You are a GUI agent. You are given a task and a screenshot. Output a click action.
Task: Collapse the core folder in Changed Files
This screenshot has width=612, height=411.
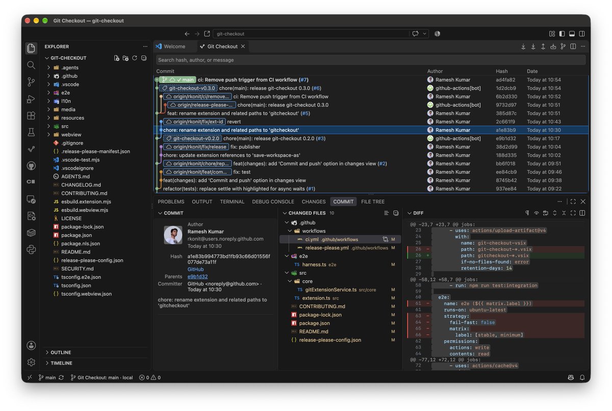[x=290, y=281]
